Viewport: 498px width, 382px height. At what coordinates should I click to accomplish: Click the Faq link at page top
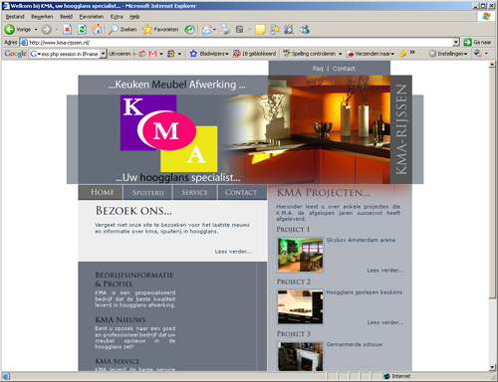pos(318,69)
